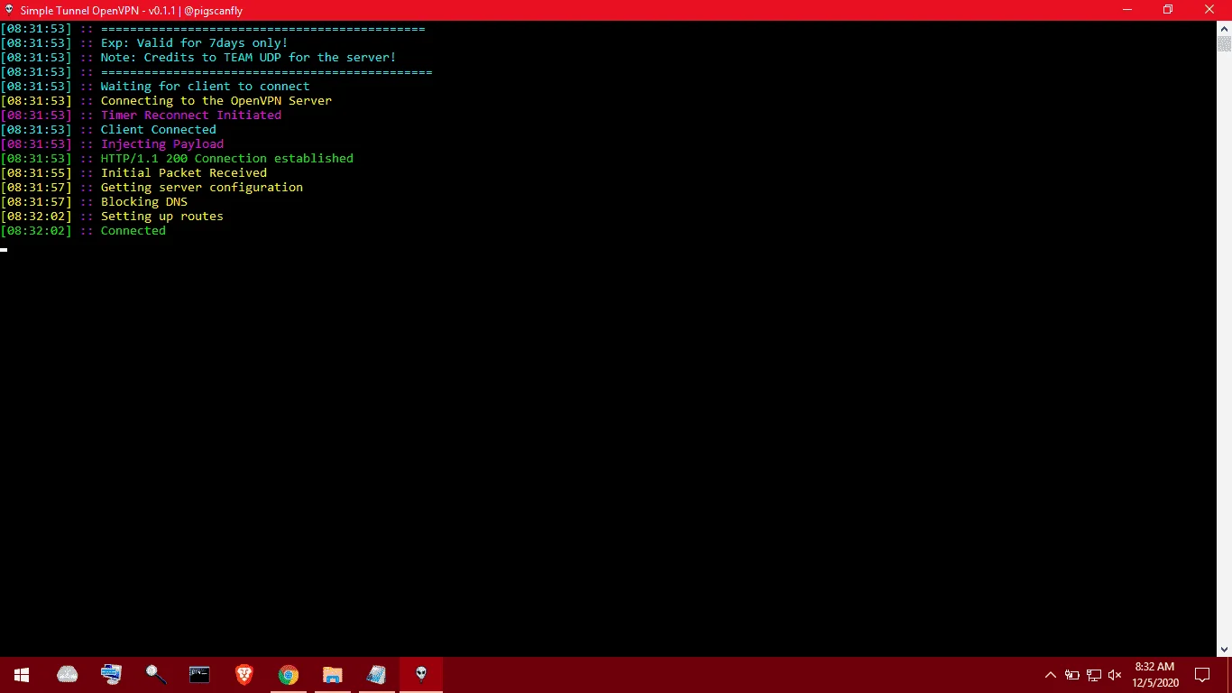1232x693 pixels.
Task: Restore down the Simple Tunnel window
Action: (x=1168, y=10)
